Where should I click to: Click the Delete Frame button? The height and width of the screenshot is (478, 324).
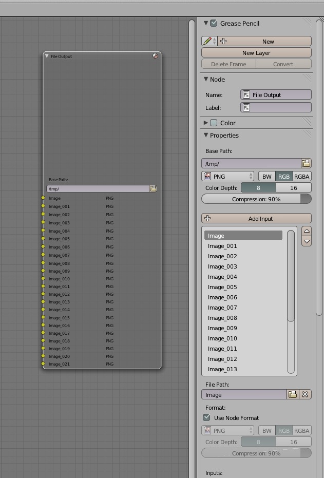[x=228, y=64]
